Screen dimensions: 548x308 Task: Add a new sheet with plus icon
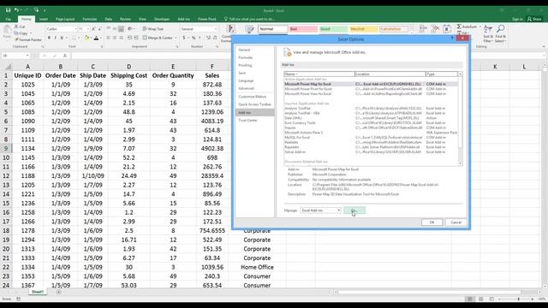click(59, 292)
